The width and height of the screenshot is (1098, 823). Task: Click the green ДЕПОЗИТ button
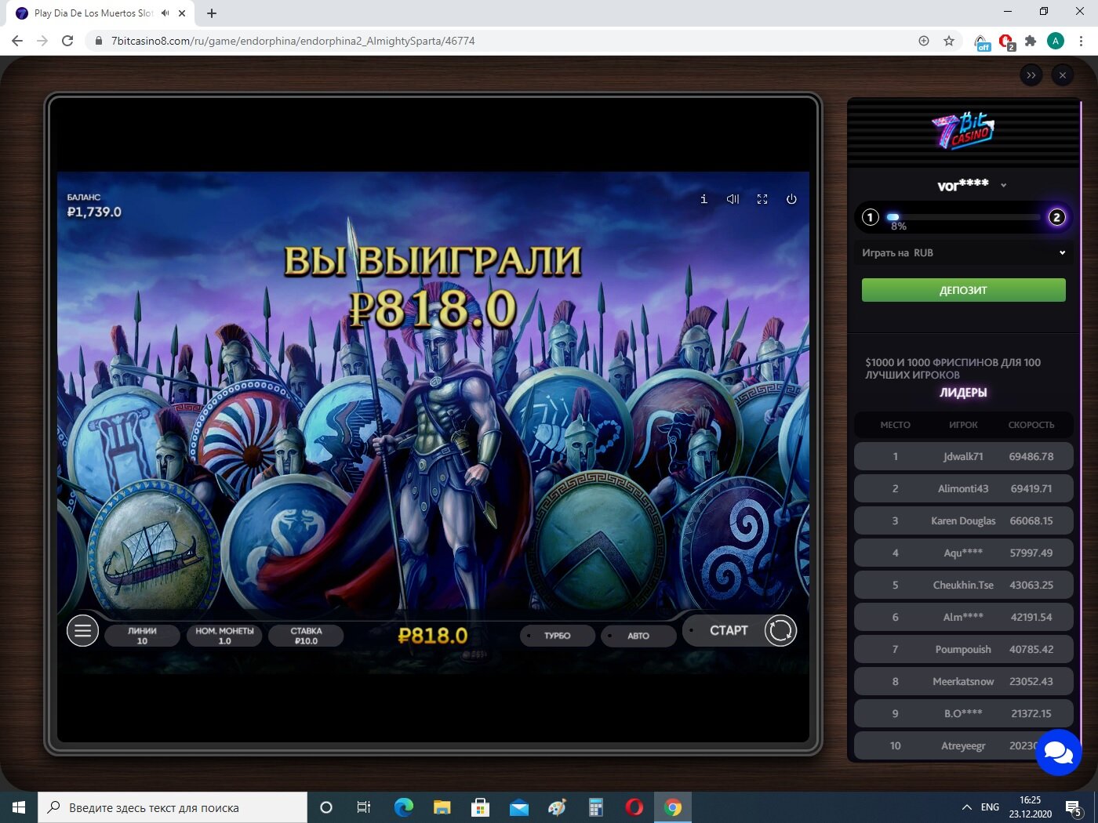(964, 290)
